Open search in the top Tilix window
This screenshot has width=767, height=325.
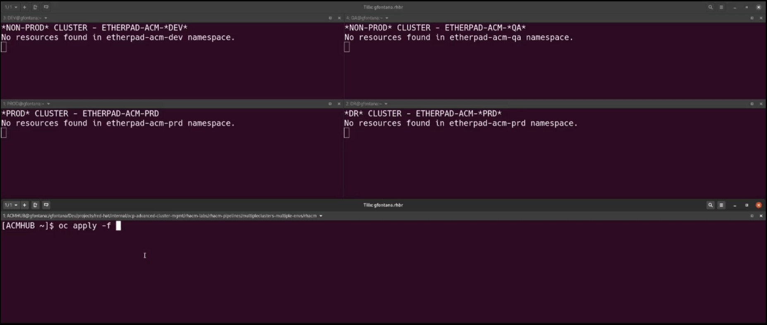click(710, 7)
